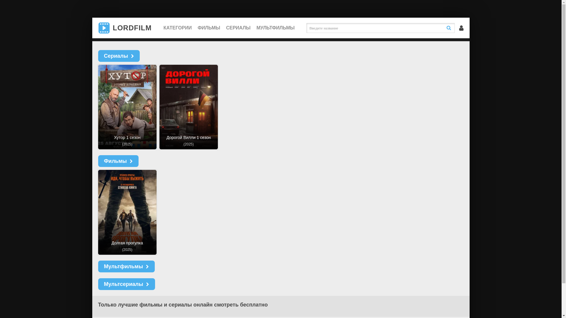The width and height of the screenshot is (566, 318).
Task: Open the user profile icon
Action: [x=461, y=28]
